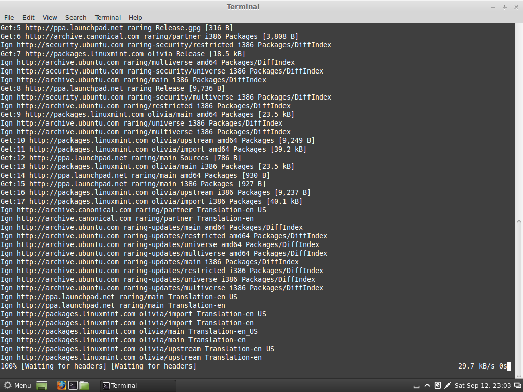Launch terminal from panel launcher icon

click(73, 386)
